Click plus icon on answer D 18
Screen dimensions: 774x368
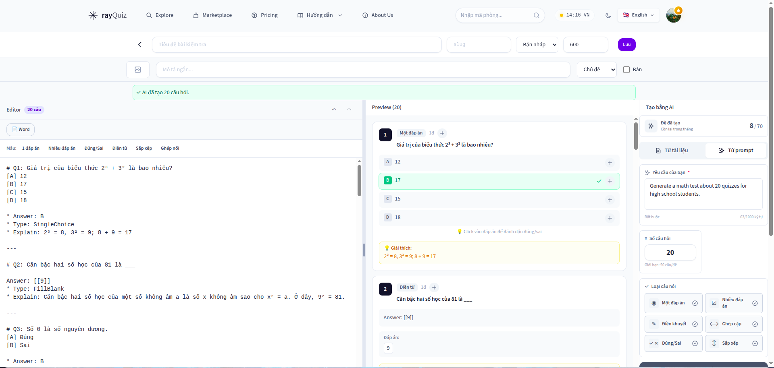coord(610,218)
